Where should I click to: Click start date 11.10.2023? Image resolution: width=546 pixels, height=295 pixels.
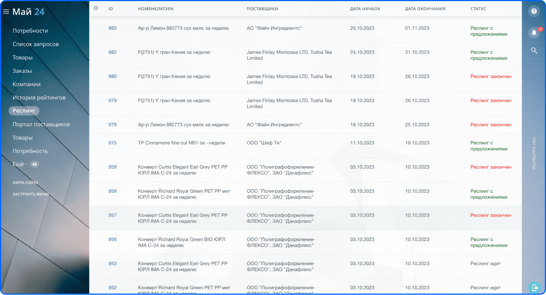[x=362, y=143]
